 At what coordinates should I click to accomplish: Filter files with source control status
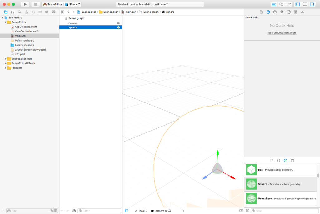(55, 211)
